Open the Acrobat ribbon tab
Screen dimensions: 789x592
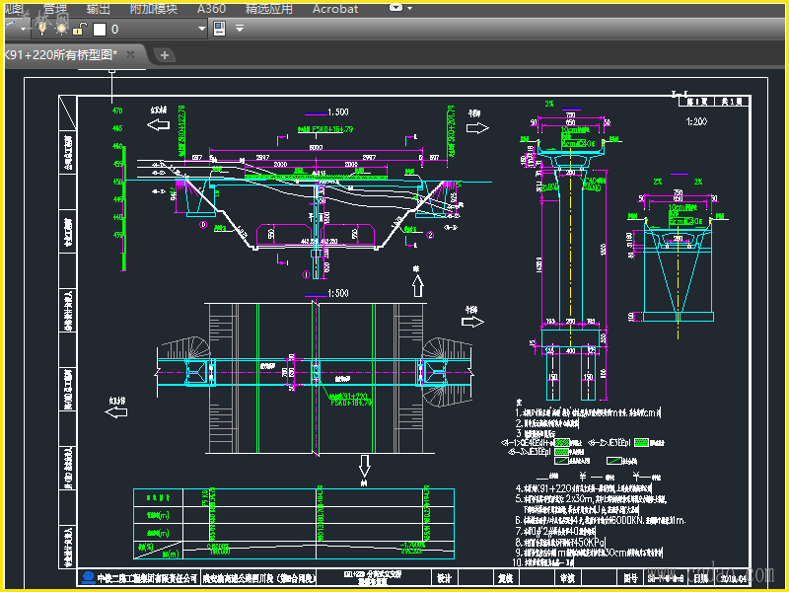pyautogui.click(x=335, y=9)
